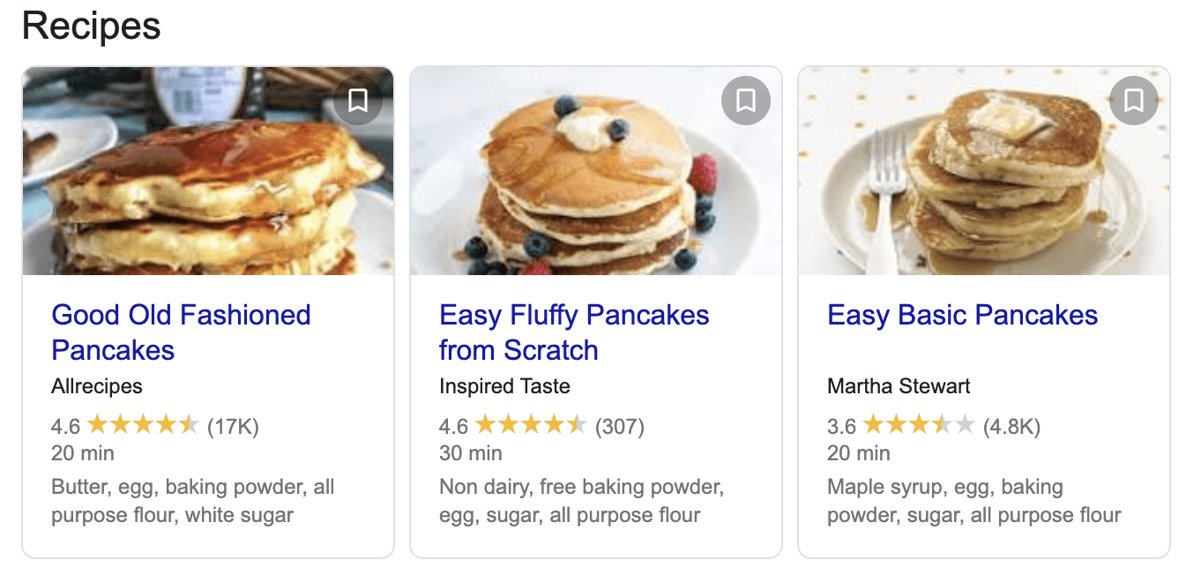Image resolution: width=1201 pixels, height=582 pixels.
Task: Click the pancake photo on the Allrecipes card
Action: pyautogui.click(x=208, y=171)
